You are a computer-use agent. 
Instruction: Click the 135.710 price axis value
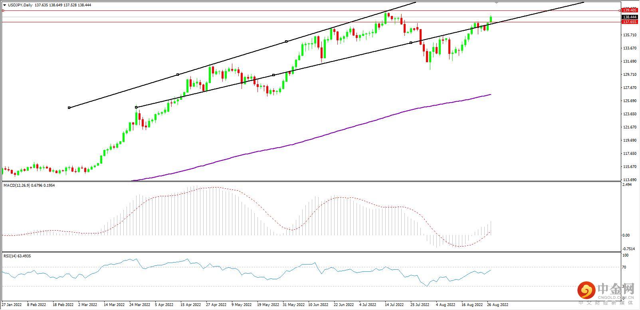629,35
